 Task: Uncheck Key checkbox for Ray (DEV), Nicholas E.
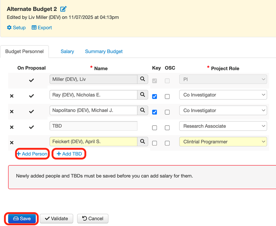click(154, 96)
